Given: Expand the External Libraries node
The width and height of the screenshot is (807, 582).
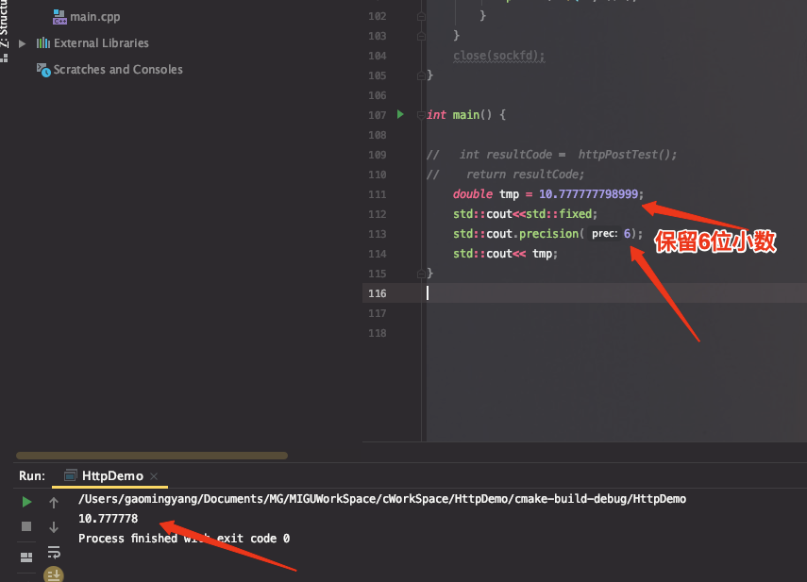Looking at the screenshot, I should point(22,43).
